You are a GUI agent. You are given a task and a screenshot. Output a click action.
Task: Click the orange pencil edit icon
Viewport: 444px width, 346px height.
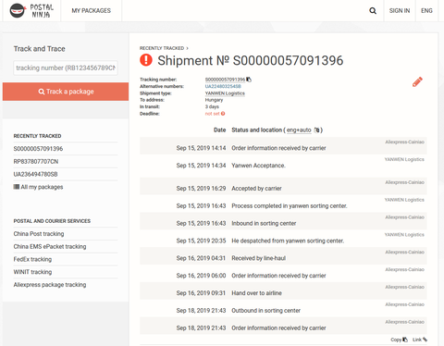[417, 81]
